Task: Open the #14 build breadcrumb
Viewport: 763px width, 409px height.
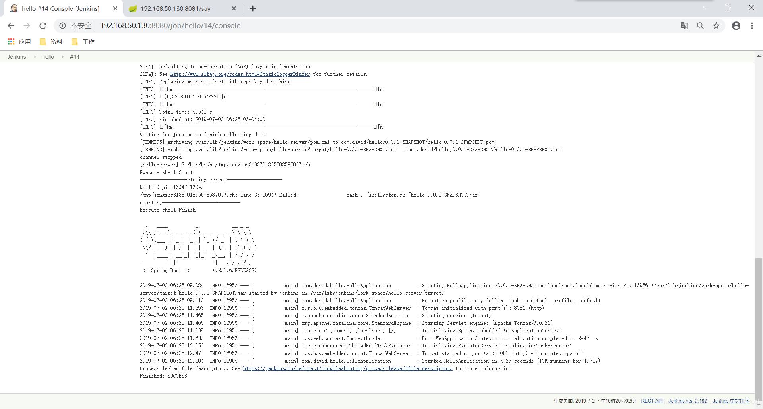Action: point(75,57)
